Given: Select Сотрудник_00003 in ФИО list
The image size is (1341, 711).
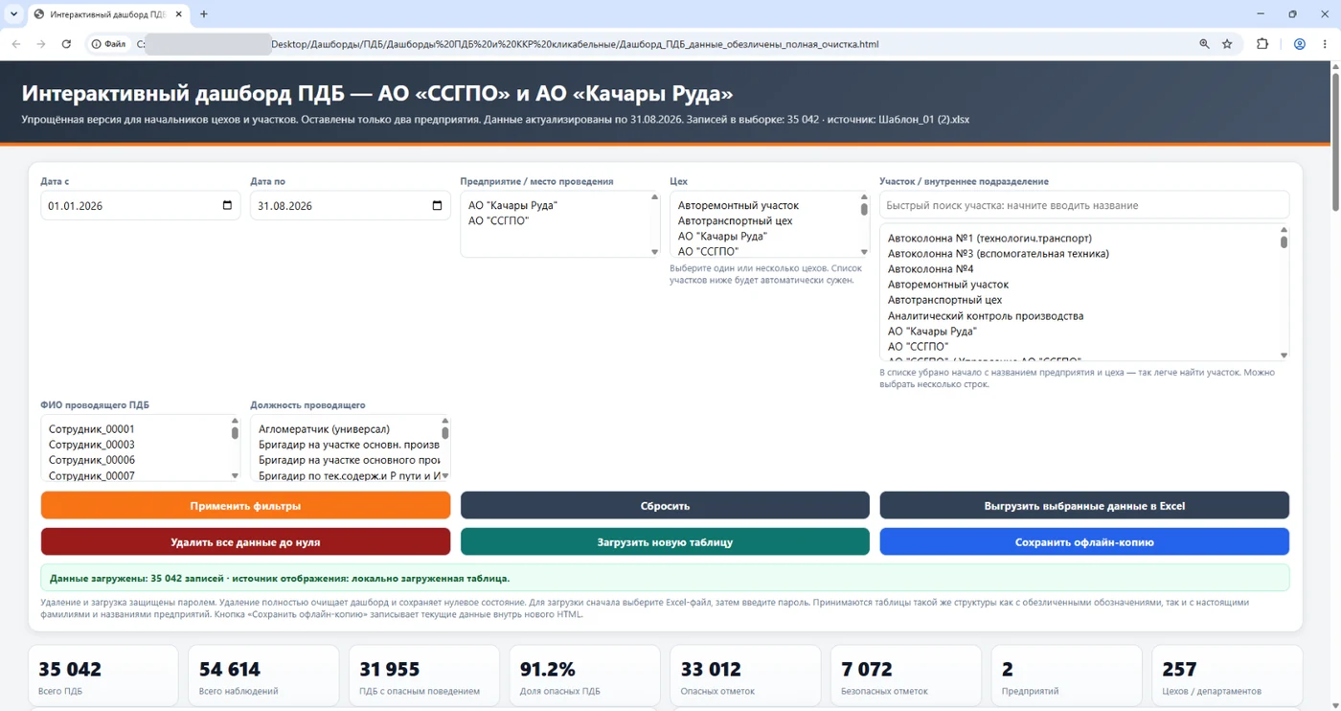Looking at the screenshot, I should click(x=135, y=445).
